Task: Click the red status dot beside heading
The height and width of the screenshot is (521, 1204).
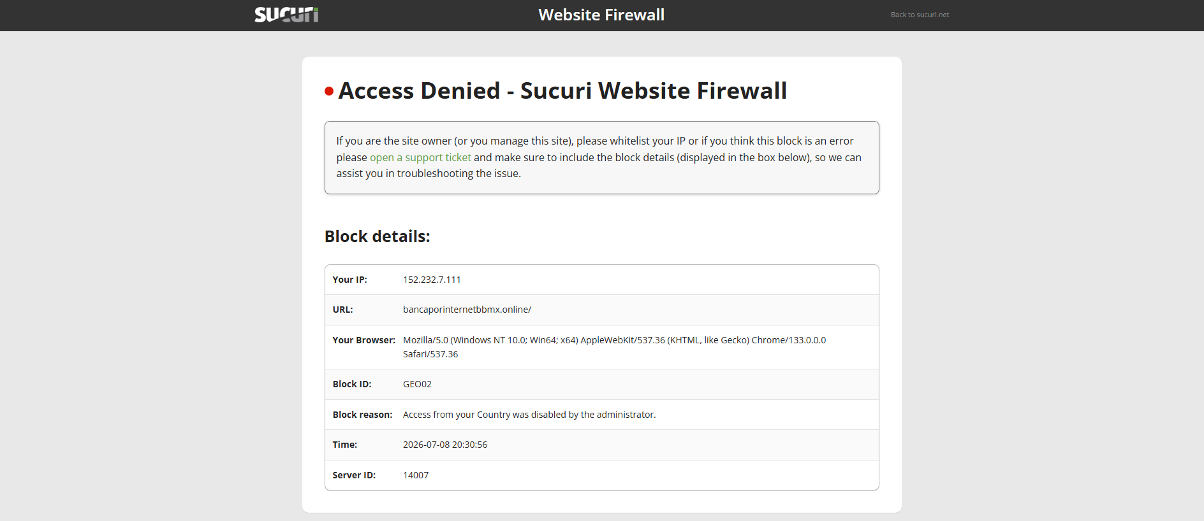Action: click(x=329, y=91)
